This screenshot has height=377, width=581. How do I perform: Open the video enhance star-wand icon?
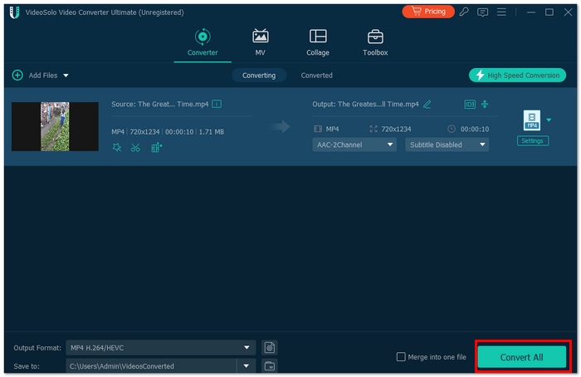[117, 147]
